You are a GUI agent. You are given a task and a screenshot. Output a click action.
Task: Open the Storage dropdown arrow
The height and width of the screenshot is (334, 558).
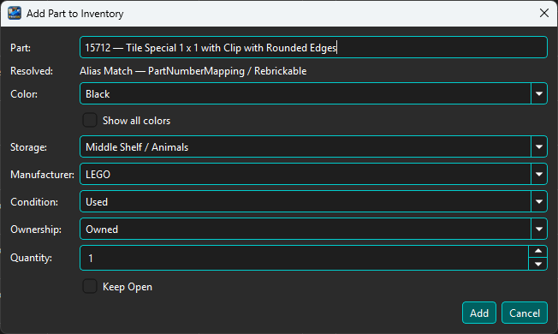(x=539, y=146)
